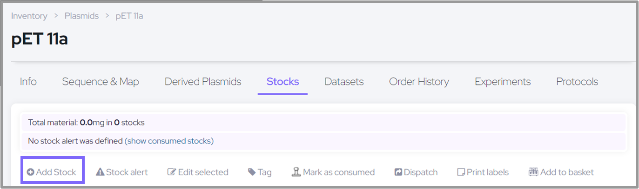This screenshot has height=189, width=639.
Task: Click the Print labels note icon
Action: 461,172
